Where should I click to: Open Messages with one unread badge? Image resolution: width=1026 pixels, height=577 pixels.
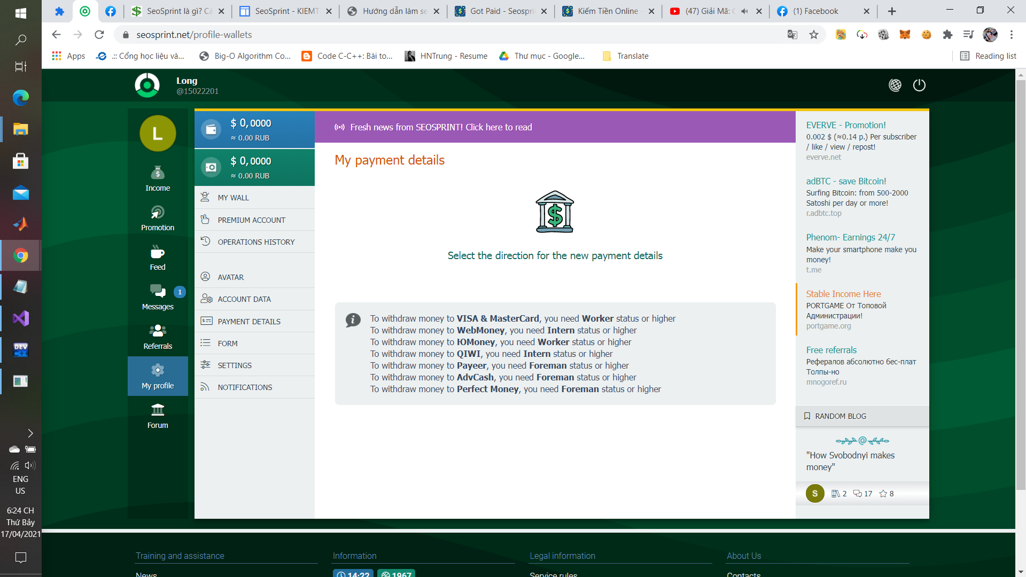158,292
